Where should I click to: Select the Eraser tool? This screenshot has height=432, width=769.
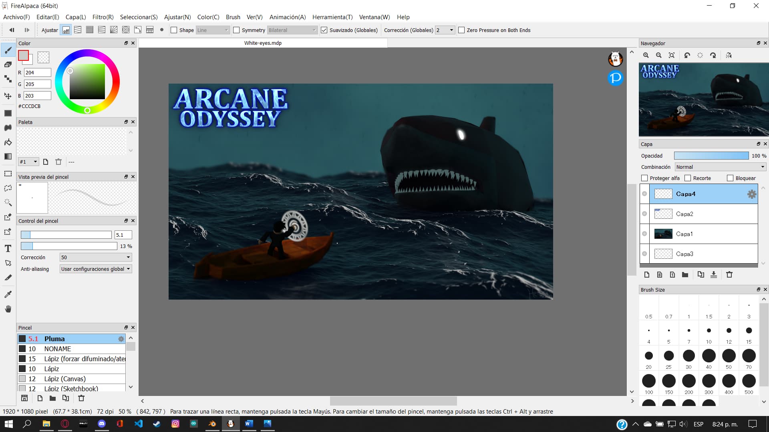[x=8, y=64]
